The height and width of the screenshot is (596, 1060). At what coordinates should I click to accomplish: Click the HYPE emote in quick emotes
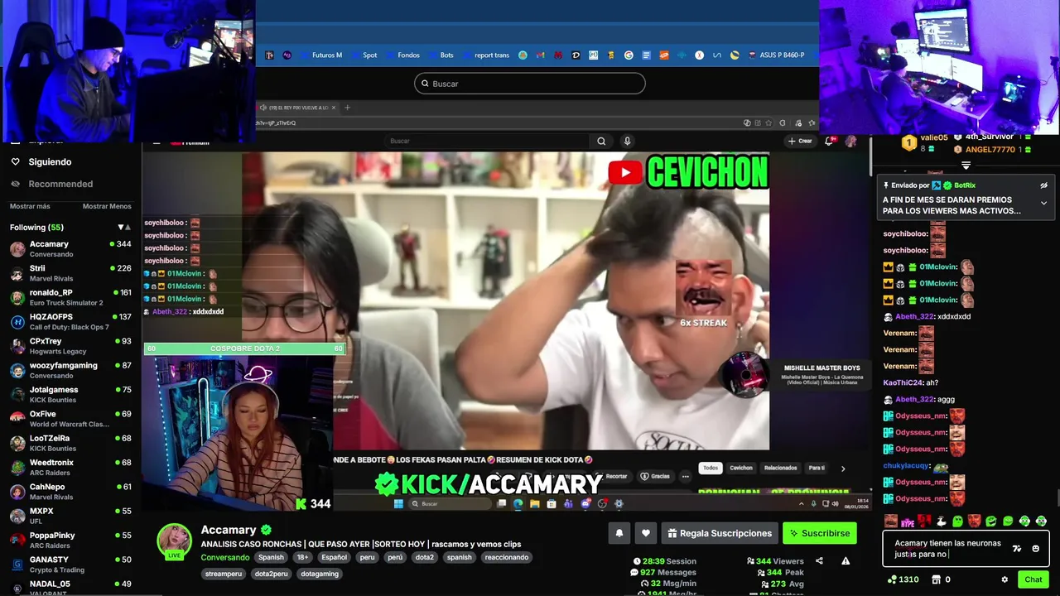(x=908, y=521)
